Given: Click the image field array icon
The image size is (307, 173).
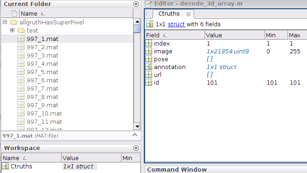Looking at the screenshot, I should click(x=148, y=51).
